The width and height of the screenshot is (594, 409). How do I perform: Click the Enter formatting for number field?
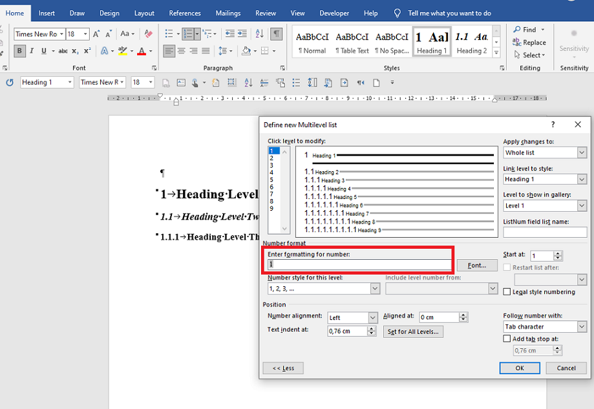tap(359, 264)
